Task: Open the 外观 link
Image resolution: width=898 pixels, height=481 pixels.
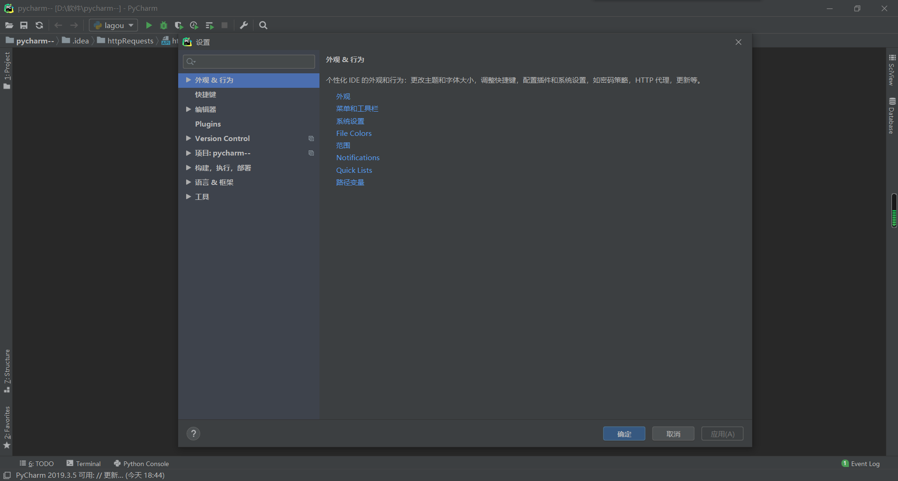Action: (343, 96)
